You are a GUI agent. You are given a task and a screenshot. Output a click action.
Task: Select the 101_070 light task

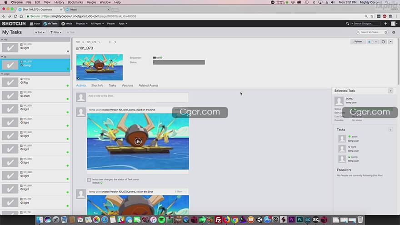(35, 48)
